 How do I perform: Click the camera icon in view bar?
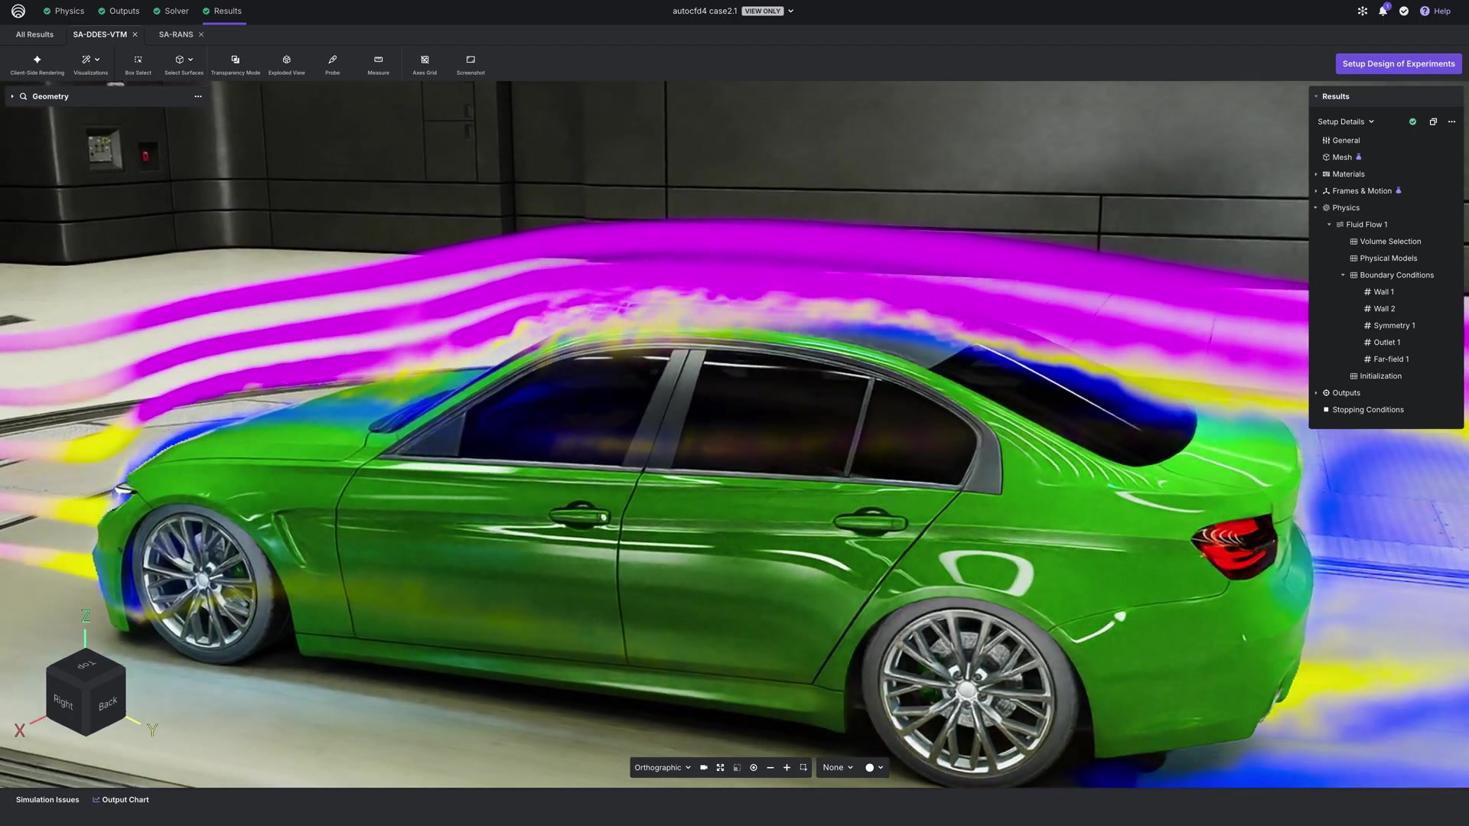tap(703, 768)
